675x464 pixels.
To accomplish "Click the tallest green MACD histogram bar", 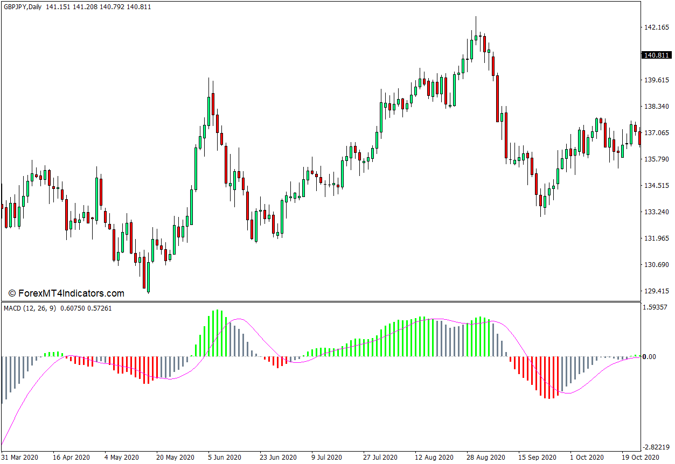I will 218,333.
